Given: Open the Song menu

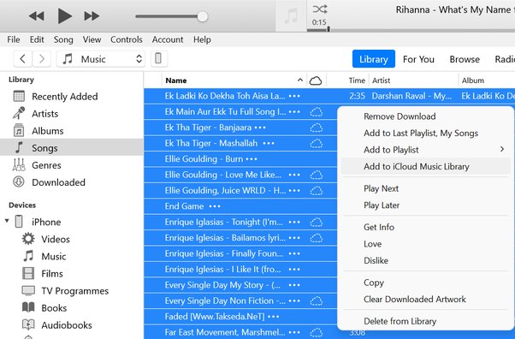Looking at the screenshot, I should (x=63, y=39).
